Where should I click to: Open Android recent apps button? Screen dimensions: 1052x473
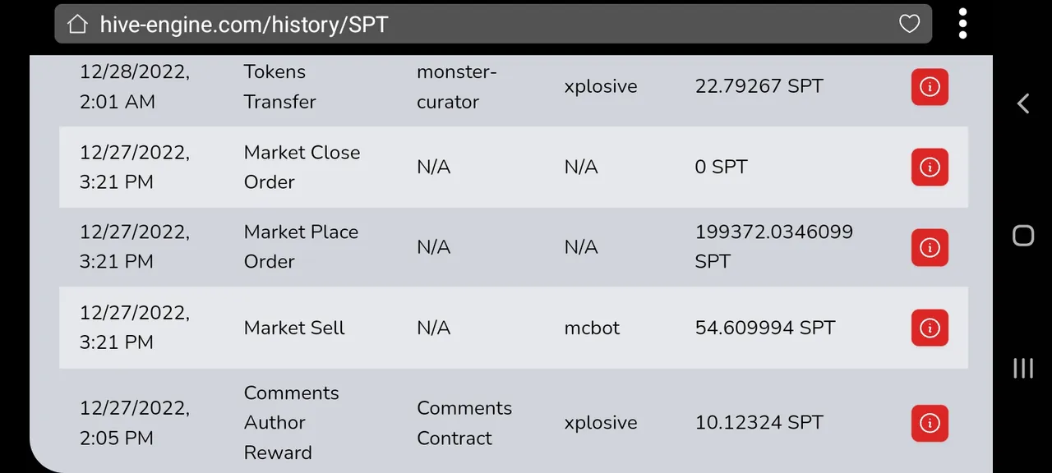1023,368
